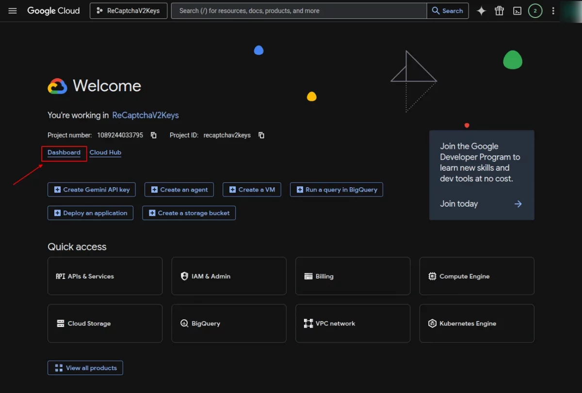Click the Google Developer Program promo text

click(x=480, y=162)
